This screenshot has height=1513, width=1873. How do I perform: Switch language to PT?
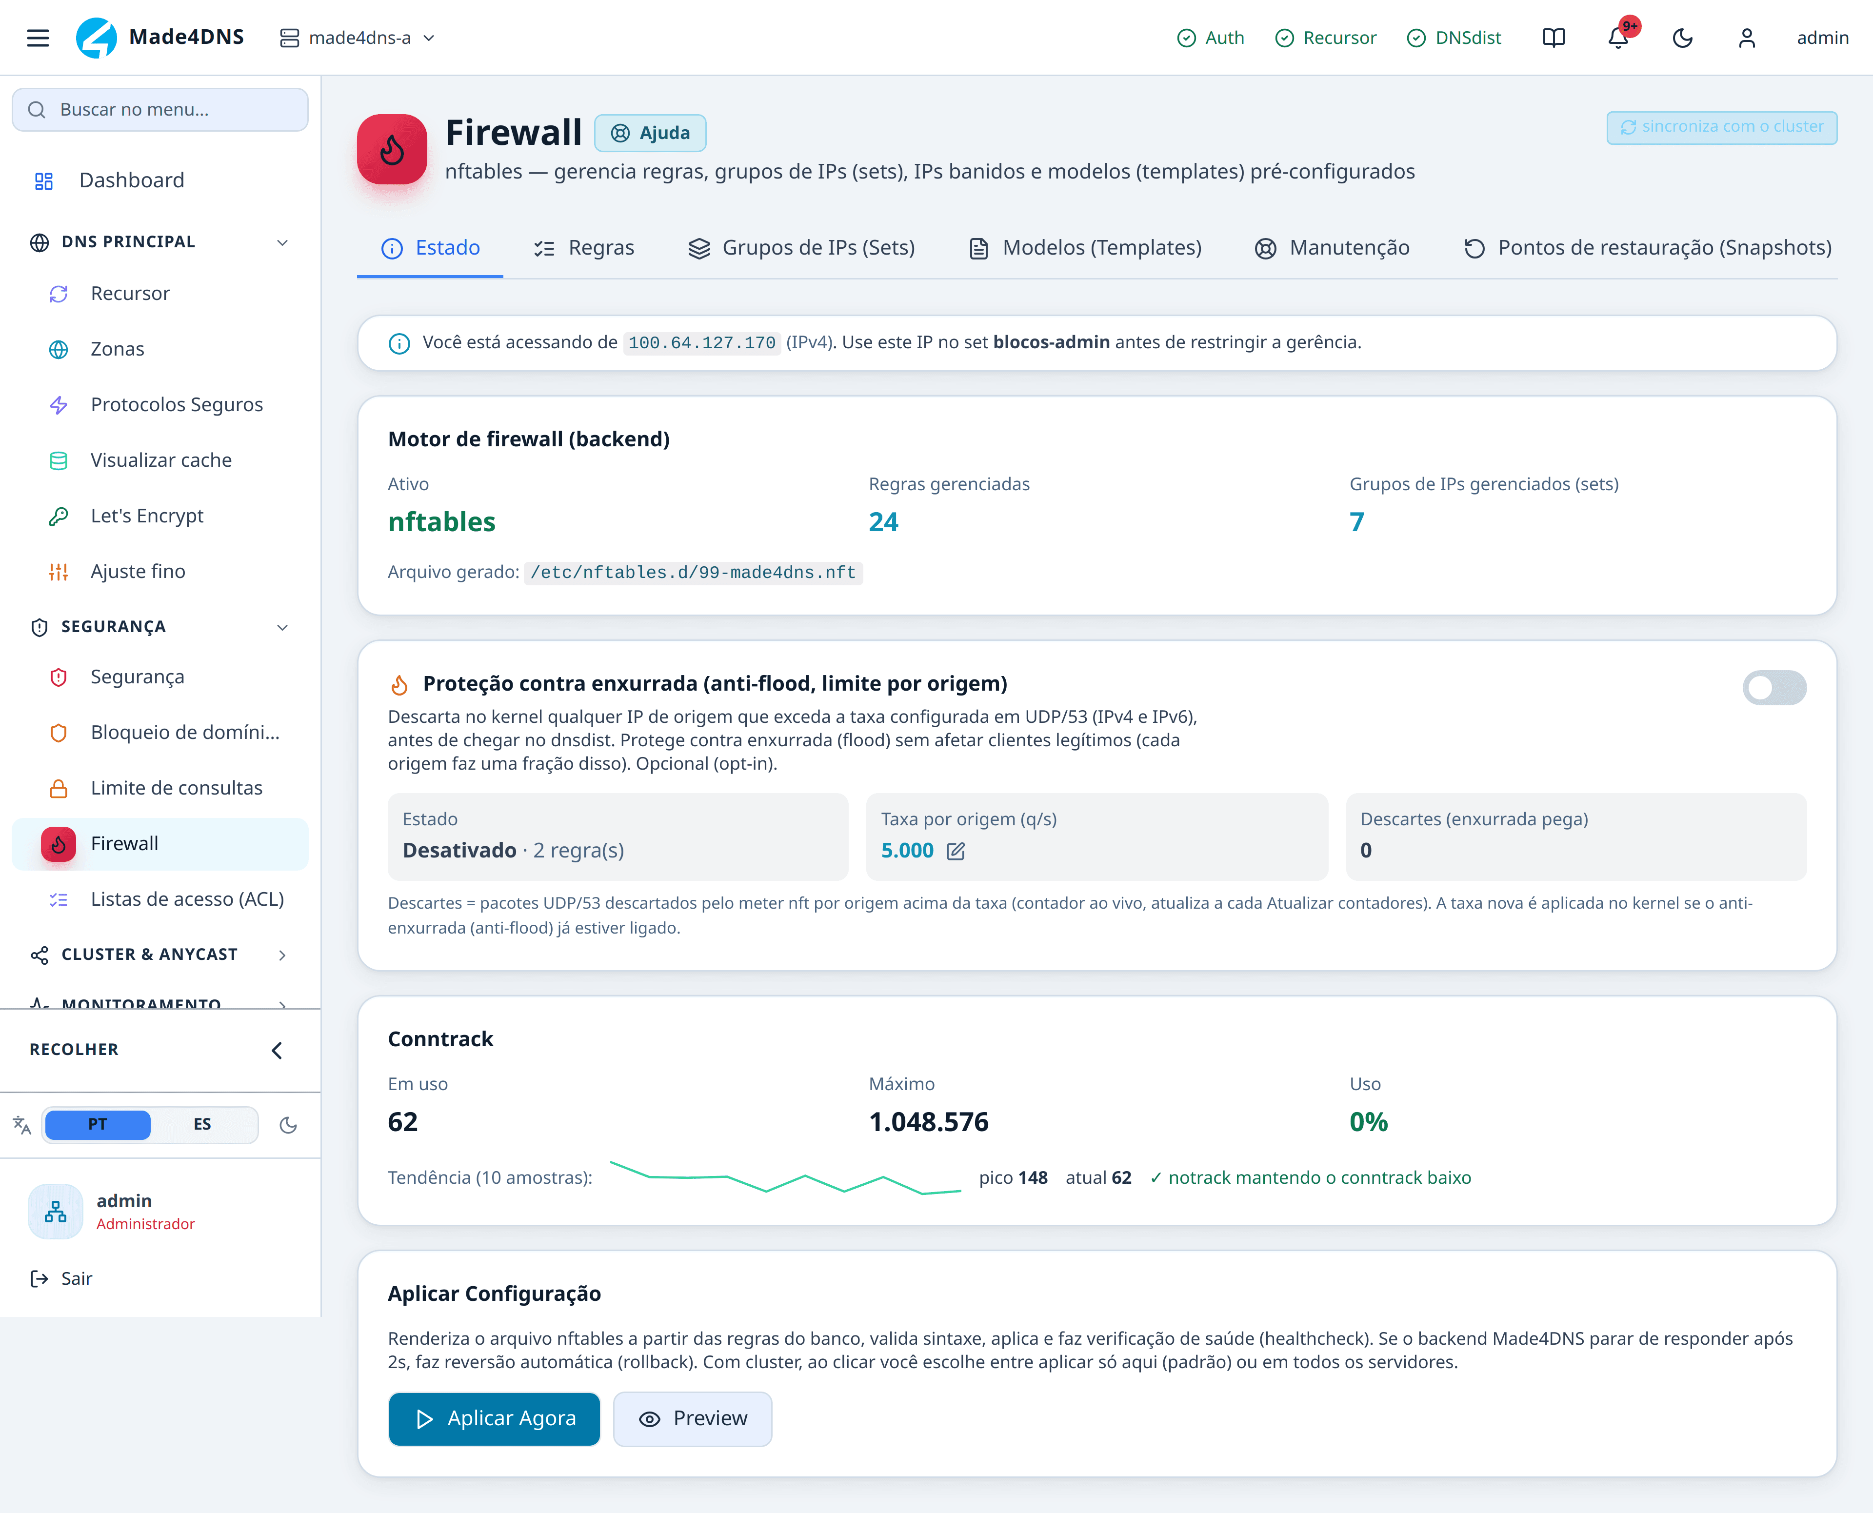[98, 1124]
